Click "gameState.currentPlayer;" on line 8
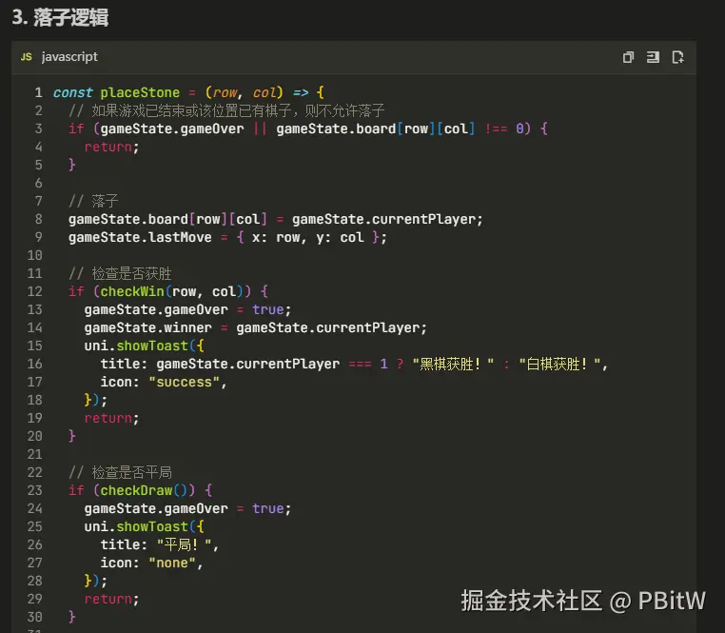Screen dimensions: 725x633 387,219
